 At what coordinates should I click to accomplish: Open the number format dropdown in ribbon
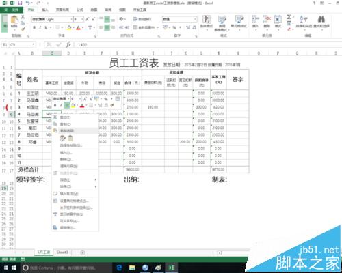(x=196, y=19)
